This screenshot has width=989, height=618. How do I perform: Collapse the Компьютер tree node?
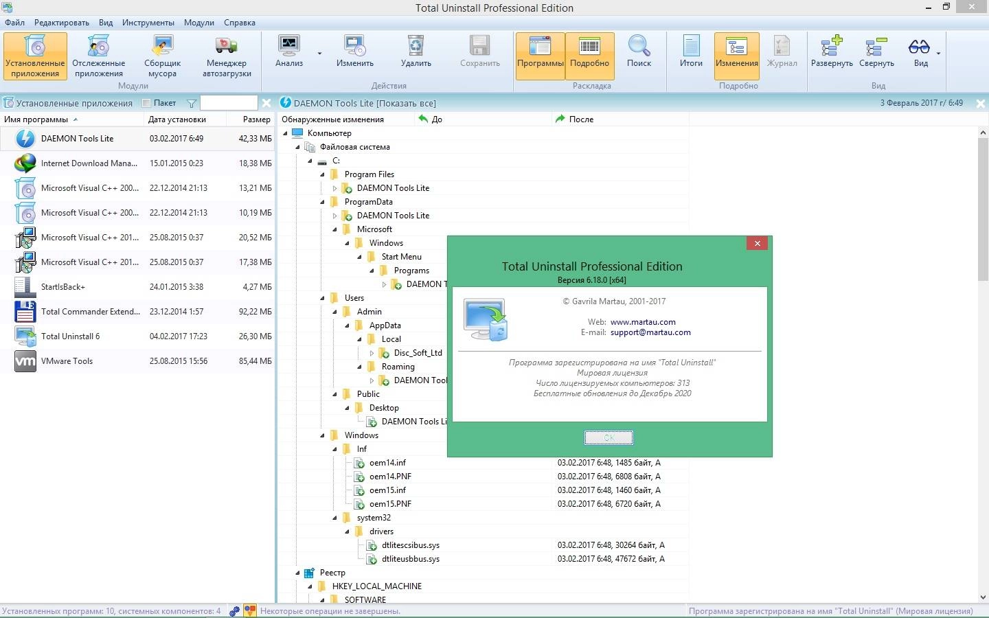(x=285, y=133)
